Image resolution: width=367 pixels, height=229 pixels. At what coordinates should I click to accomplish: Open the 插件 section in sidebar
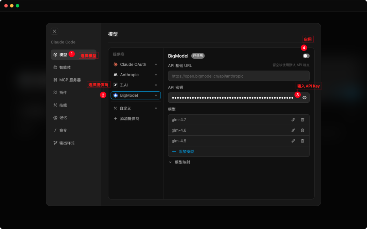(63, 93)
